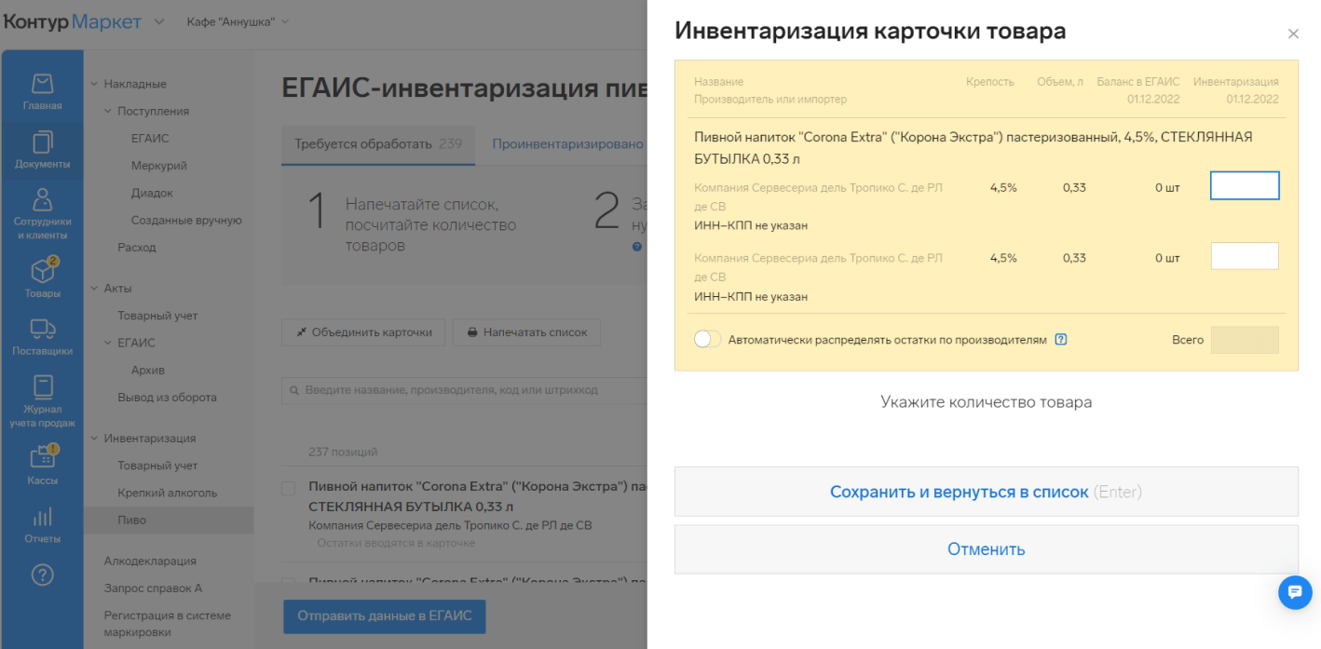
Task: Click the Отменить button
Action: (x=987, y=549)
